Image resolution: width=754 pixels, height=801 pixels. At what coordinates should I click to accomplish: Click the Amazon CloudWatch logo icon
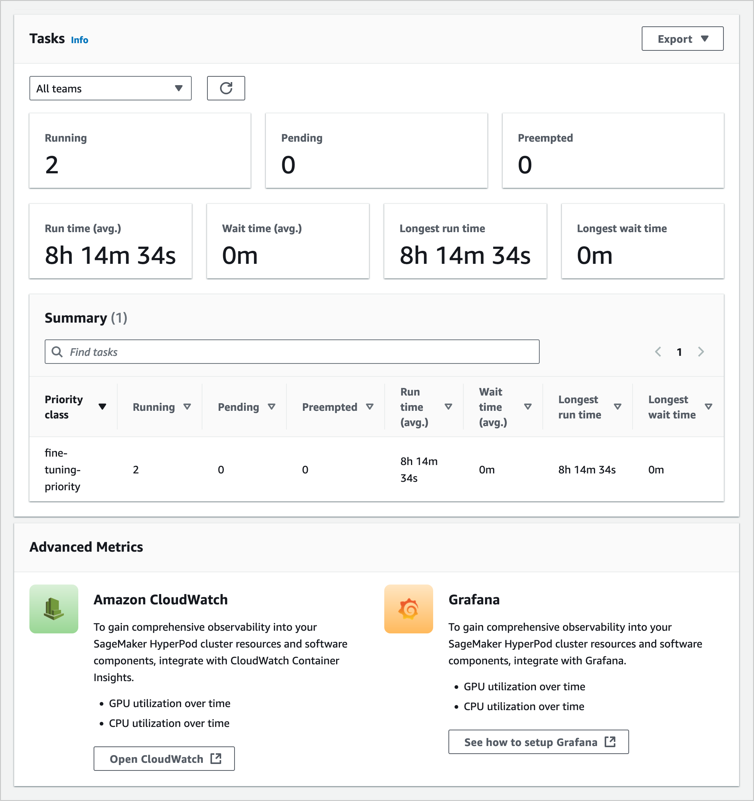[53, 609]
